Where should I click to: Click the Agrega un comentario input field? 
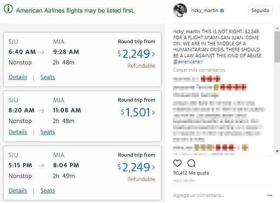tap(216, 195)
